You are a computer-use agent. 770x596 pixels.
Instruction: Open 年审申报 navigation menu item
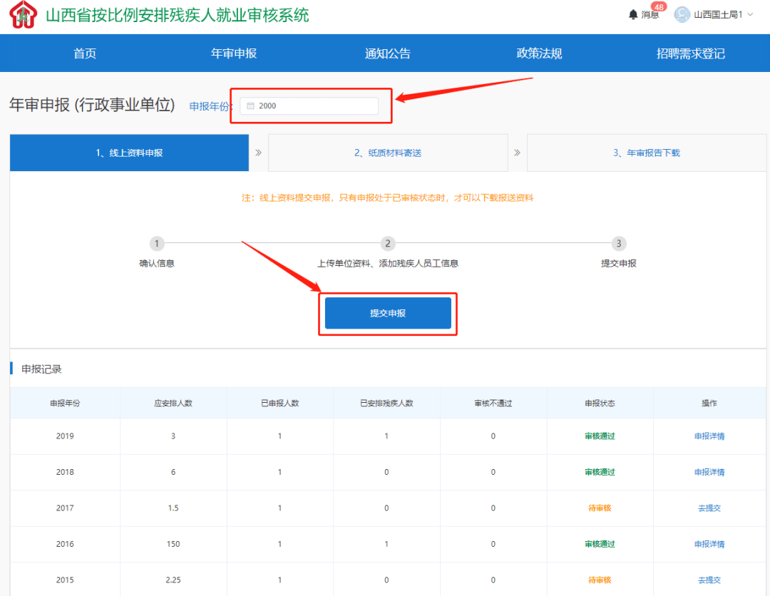[x=234, y=53]
